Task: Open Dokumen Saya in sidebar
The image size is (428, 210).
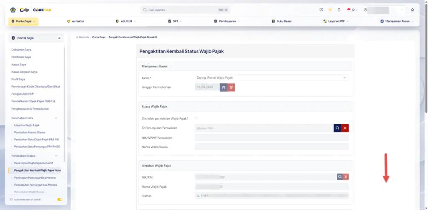Action: (x=21, y=50)
